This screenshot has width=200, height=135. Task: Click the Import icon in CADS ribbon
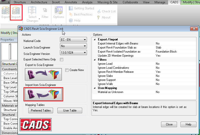[x=16, y=12]
